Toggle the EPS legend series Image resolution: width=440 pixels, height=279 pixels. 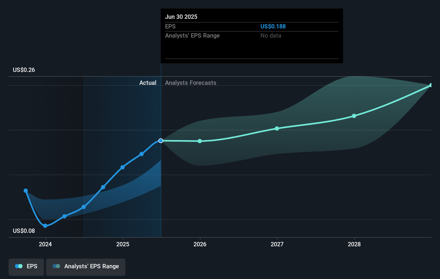pyautogui.click(x=26, y=267)
